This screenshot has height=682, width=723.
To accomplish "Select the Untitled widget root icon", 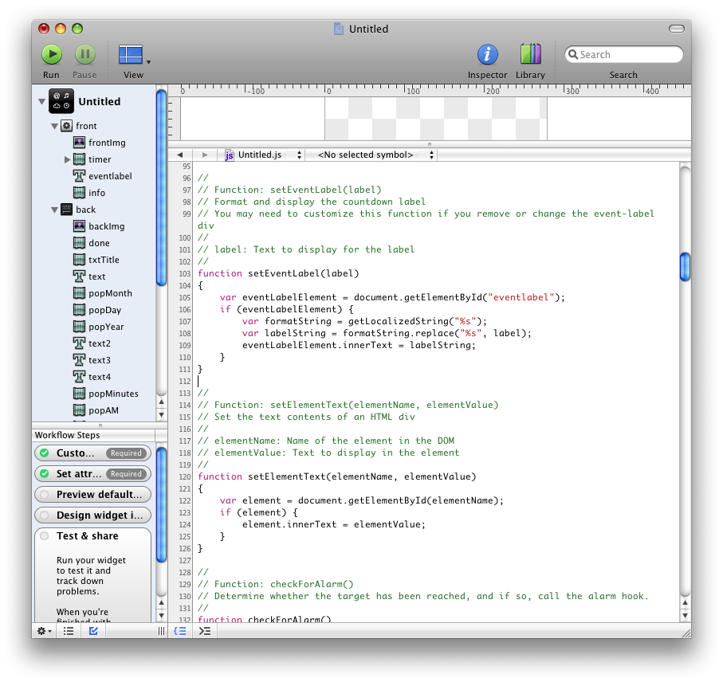I will tap(61, 101).
